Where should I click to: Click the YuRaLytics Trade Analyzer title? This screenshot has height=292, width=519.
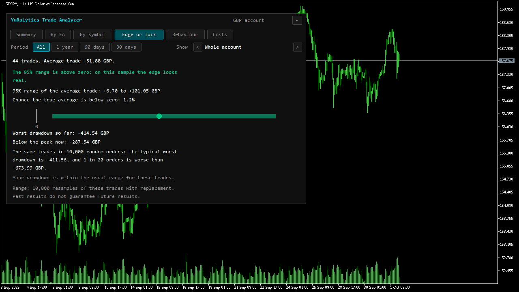coord(46,20)
